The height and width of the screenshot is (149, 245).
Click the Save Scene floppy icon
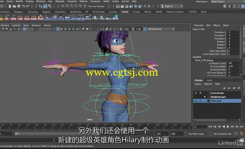[19, 6]
